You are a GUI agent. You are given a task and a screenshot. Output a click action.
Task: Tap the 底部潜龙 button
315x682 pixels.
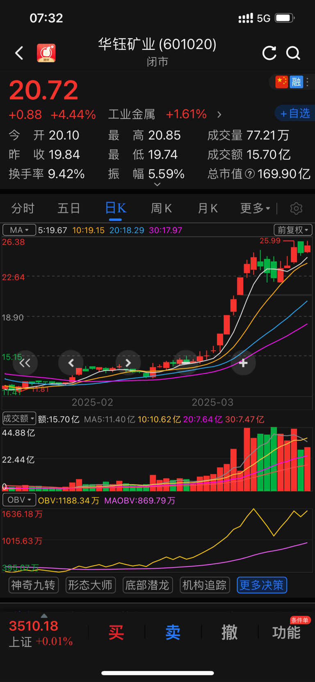pos(148,585)
